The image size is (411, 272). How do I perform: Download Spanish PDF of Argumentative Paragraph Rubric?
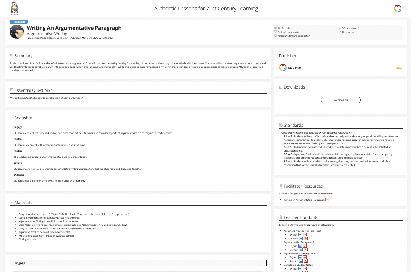(306, 250)
